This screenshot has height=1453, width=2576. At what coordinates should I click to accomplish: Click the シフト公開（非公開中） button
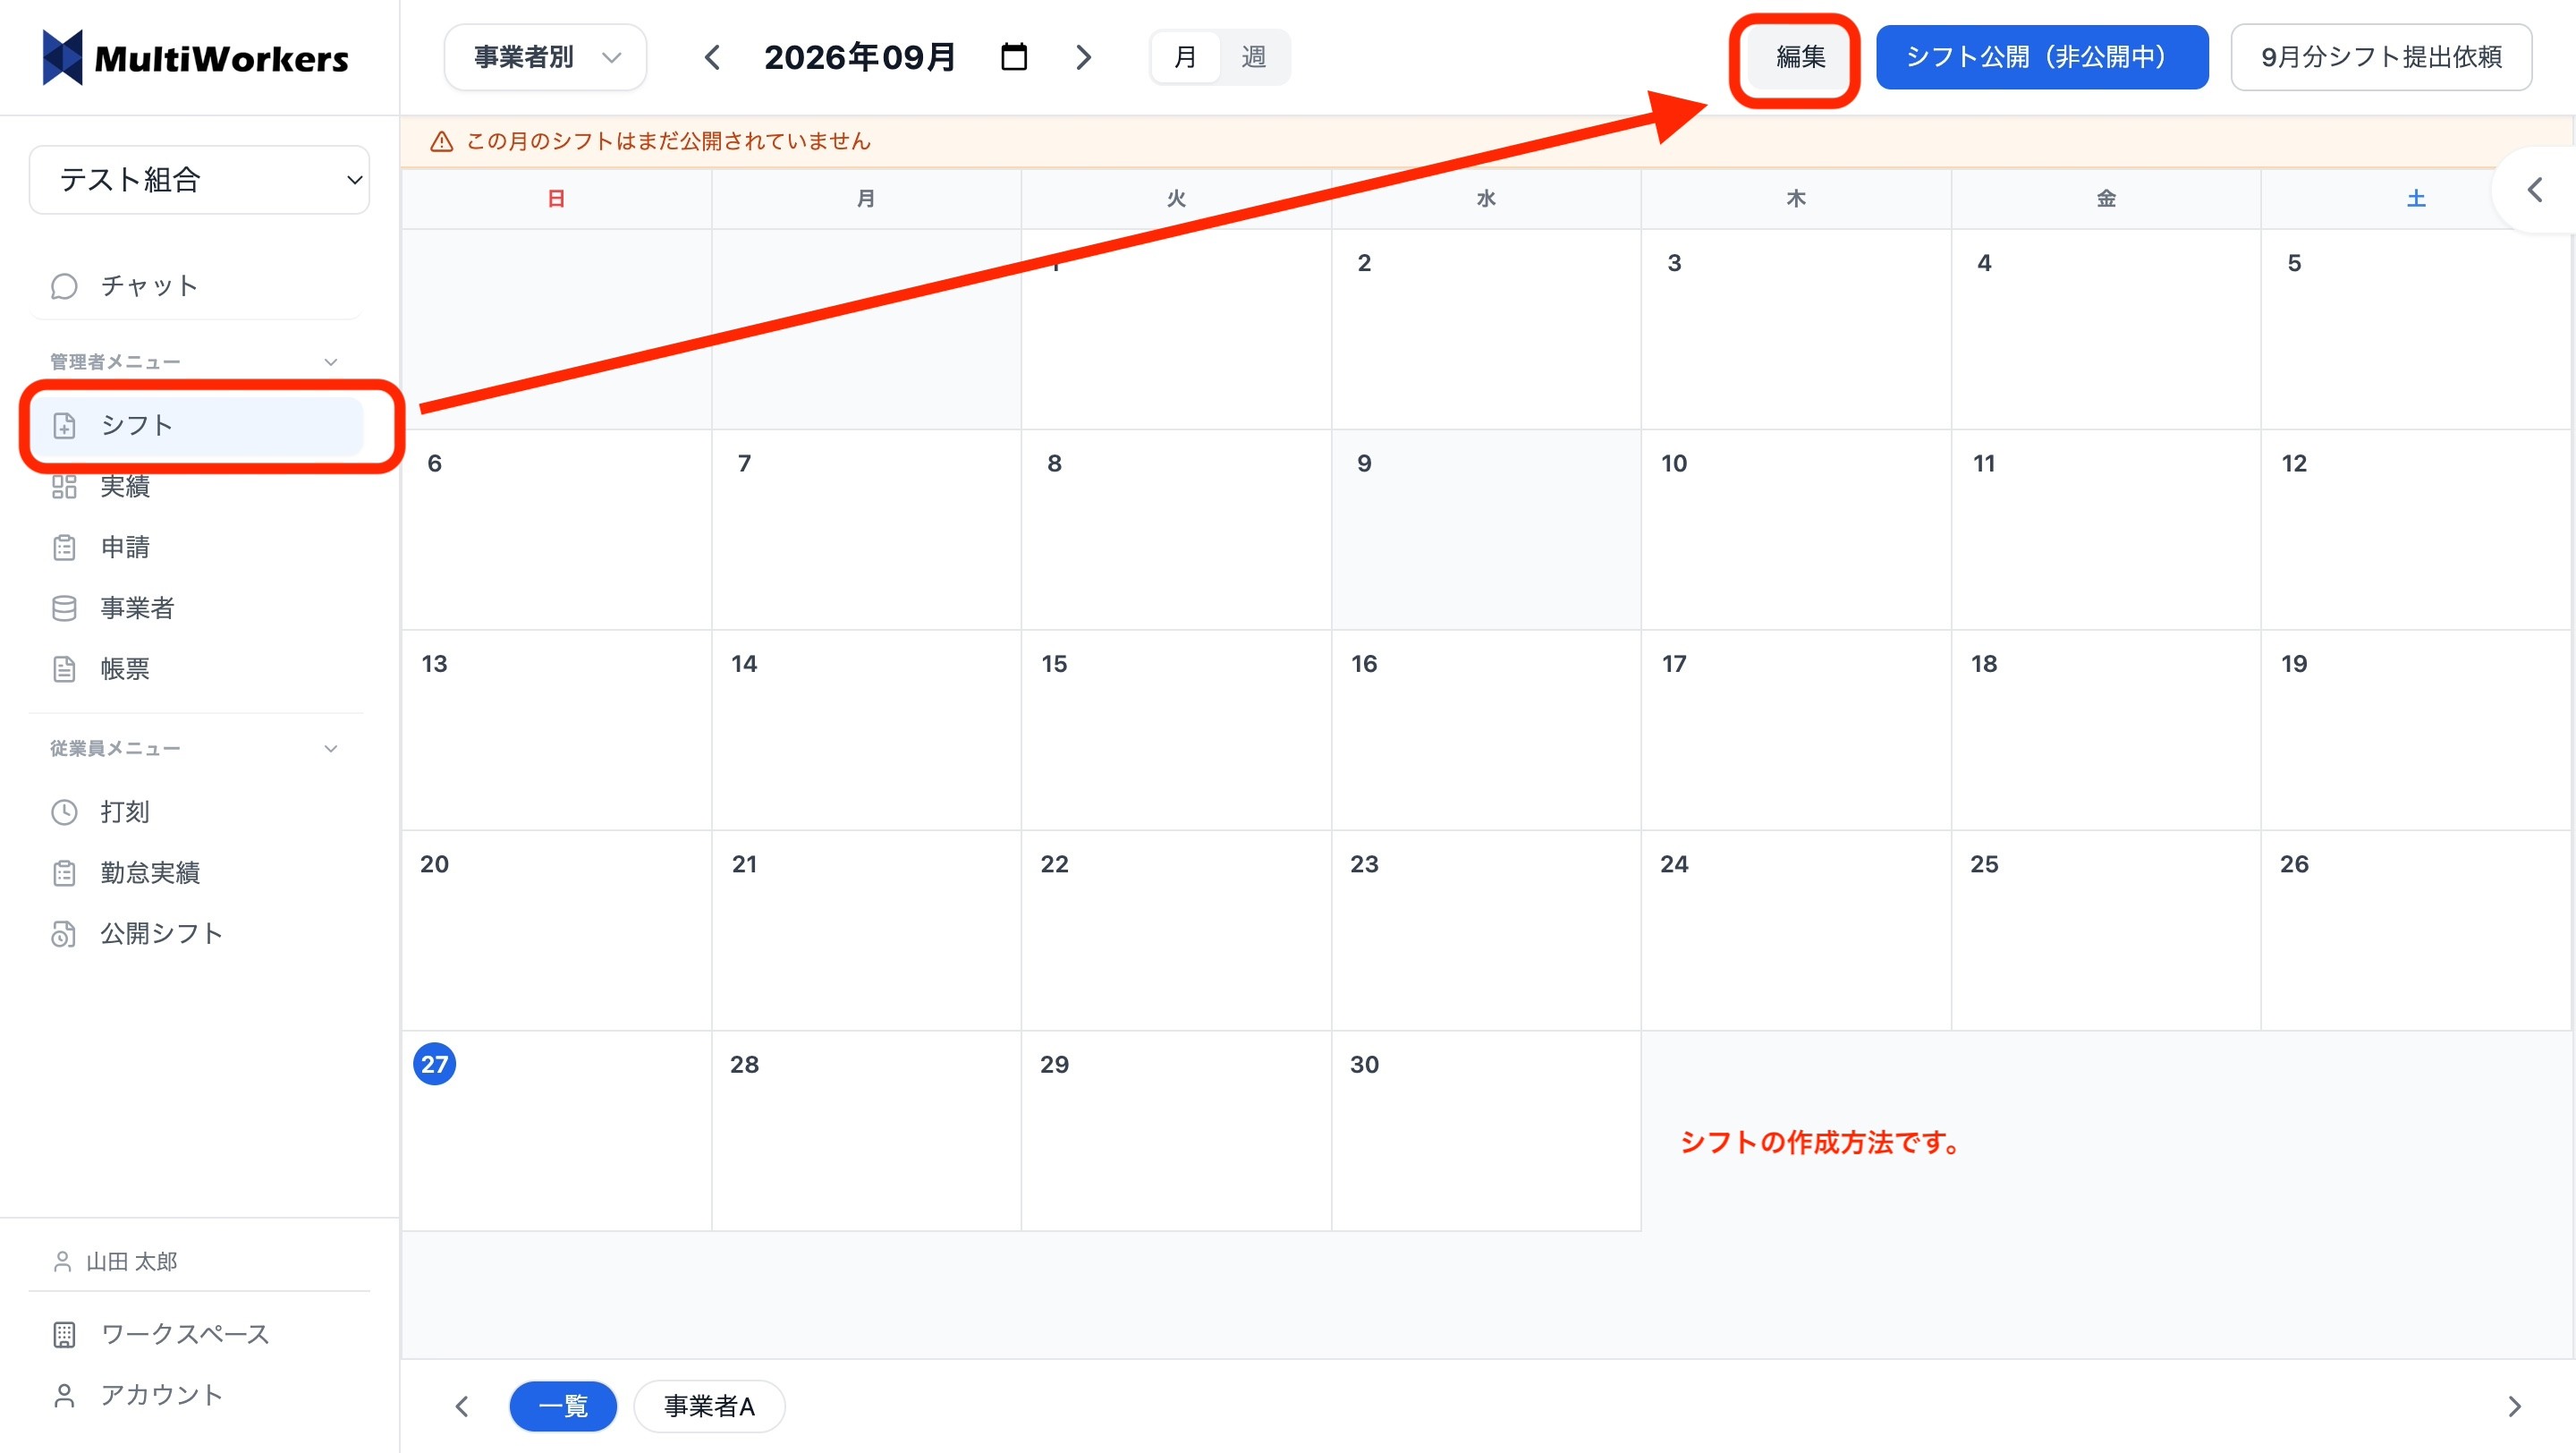(x=2041, y=57)
